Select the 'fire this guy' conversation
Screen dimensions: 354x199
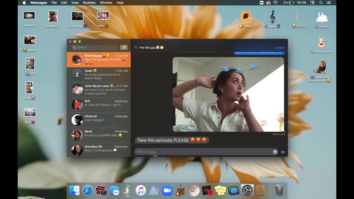pos(99,59)
